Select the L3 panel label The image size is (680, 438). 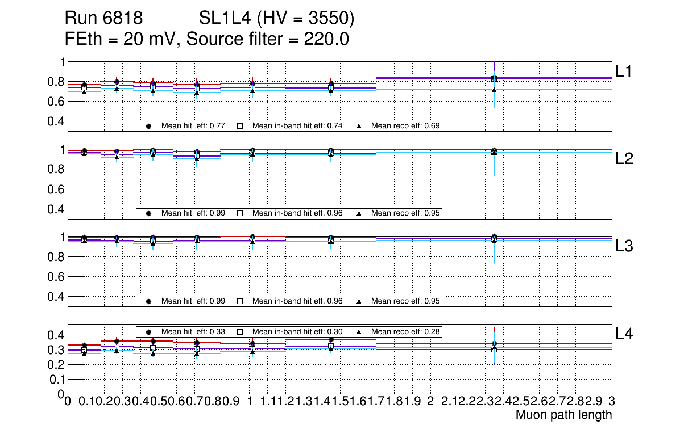pos(625,246)
